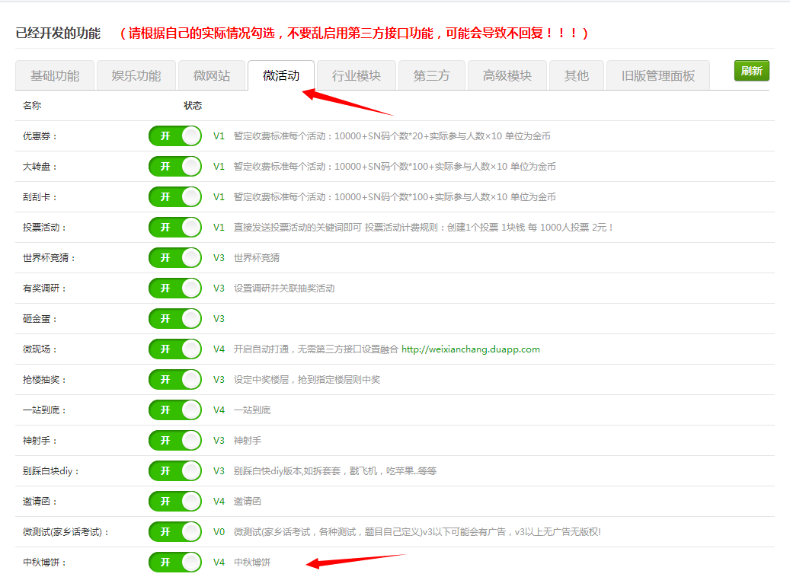Select the 微网站 tab
The image size is (790, 577).
tap(212, 76)
